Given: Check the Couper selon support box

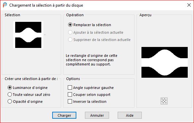Looking at the screenshot, I should click(70, 95).
